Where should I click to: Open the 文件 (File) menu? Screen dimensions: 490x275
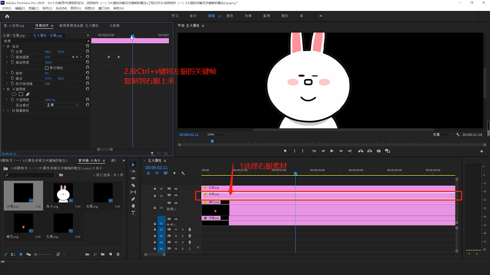click(7, 8)
